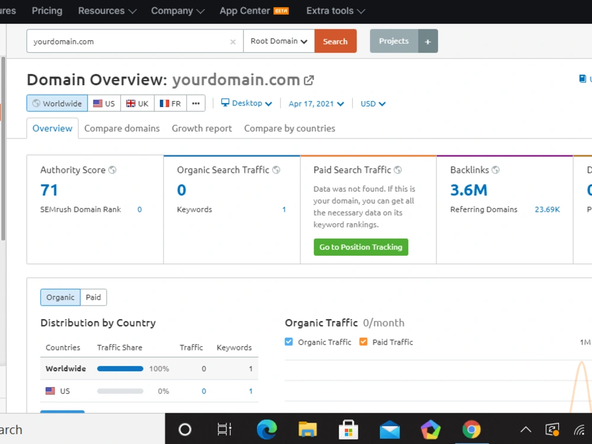Select the UK flag database

click(x=137, y=103)
